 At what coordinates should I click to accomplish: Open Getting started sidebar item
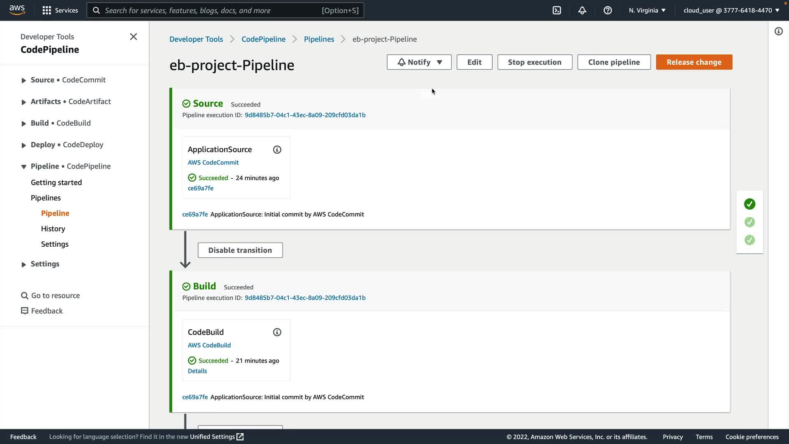click(56, 183)
